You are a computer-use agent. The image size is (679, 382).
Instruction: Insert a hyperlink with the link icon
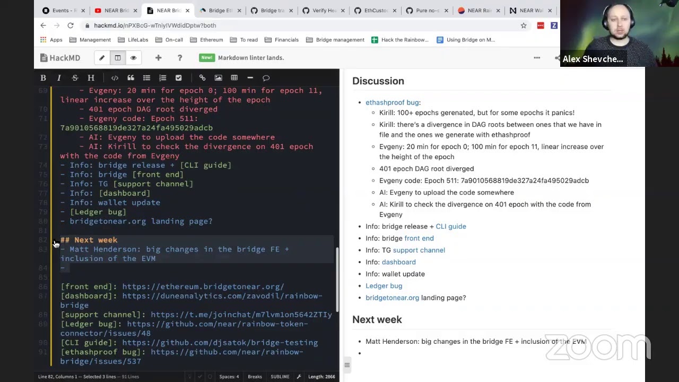point(202,78)
